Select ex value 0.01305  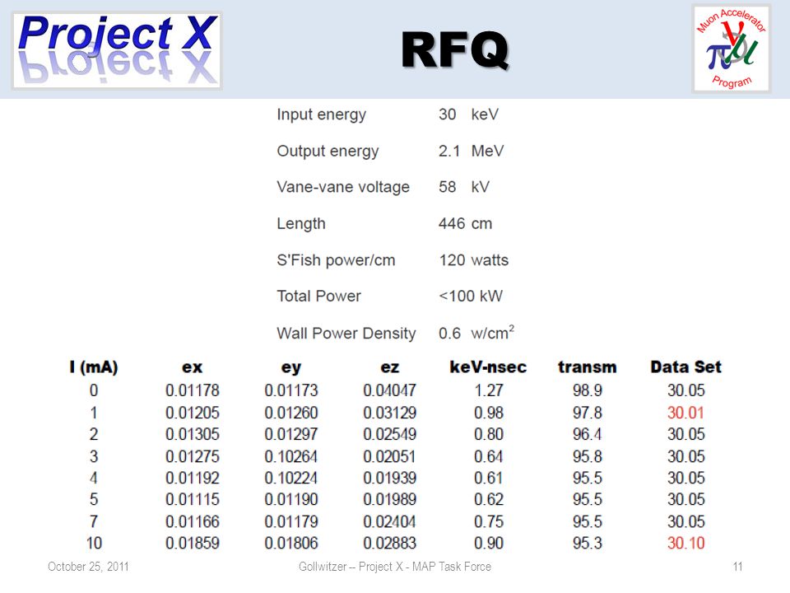(193, 434)
